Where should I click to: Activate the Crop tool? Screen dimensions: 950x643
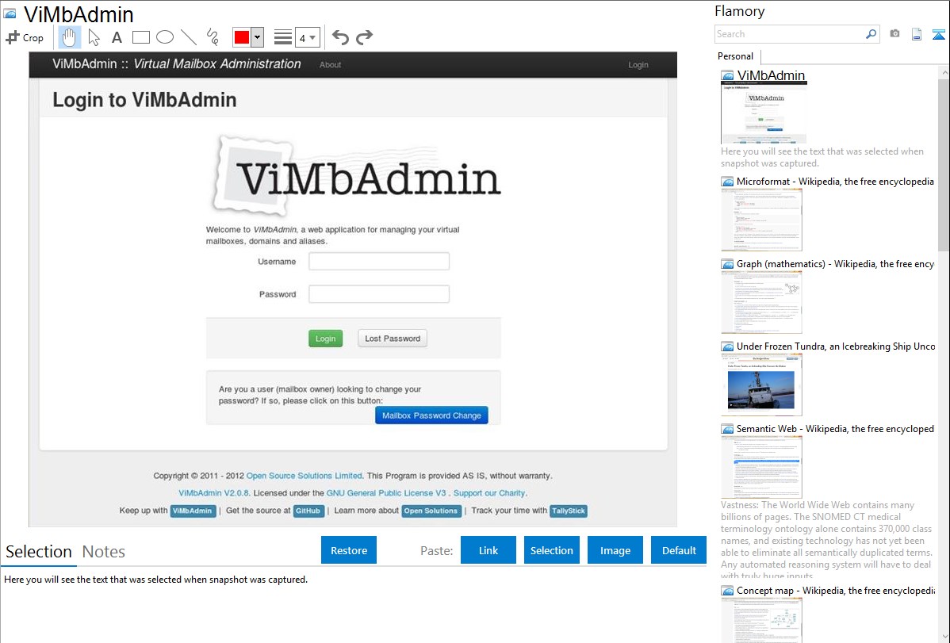25,37
